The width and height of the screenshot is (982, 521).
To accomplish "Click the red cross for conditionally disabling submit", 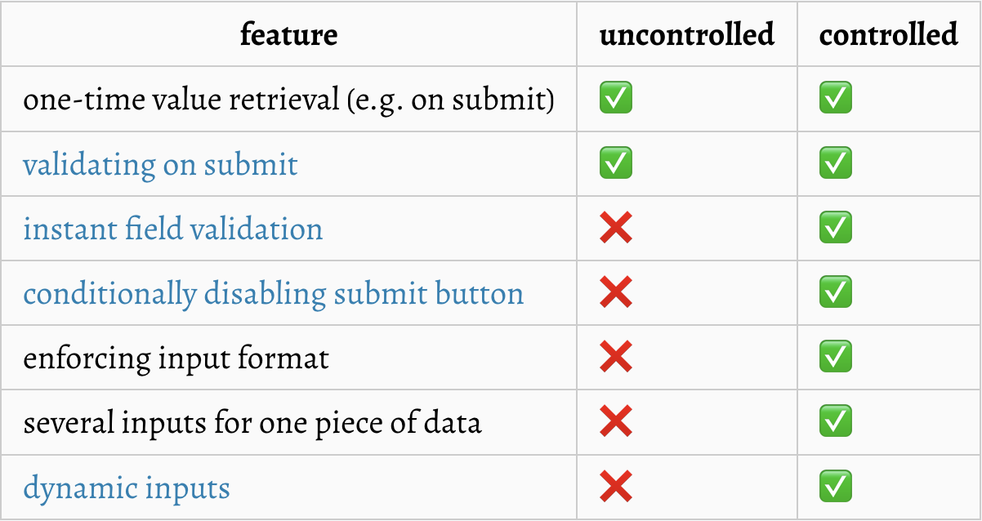I will (615, 292).
